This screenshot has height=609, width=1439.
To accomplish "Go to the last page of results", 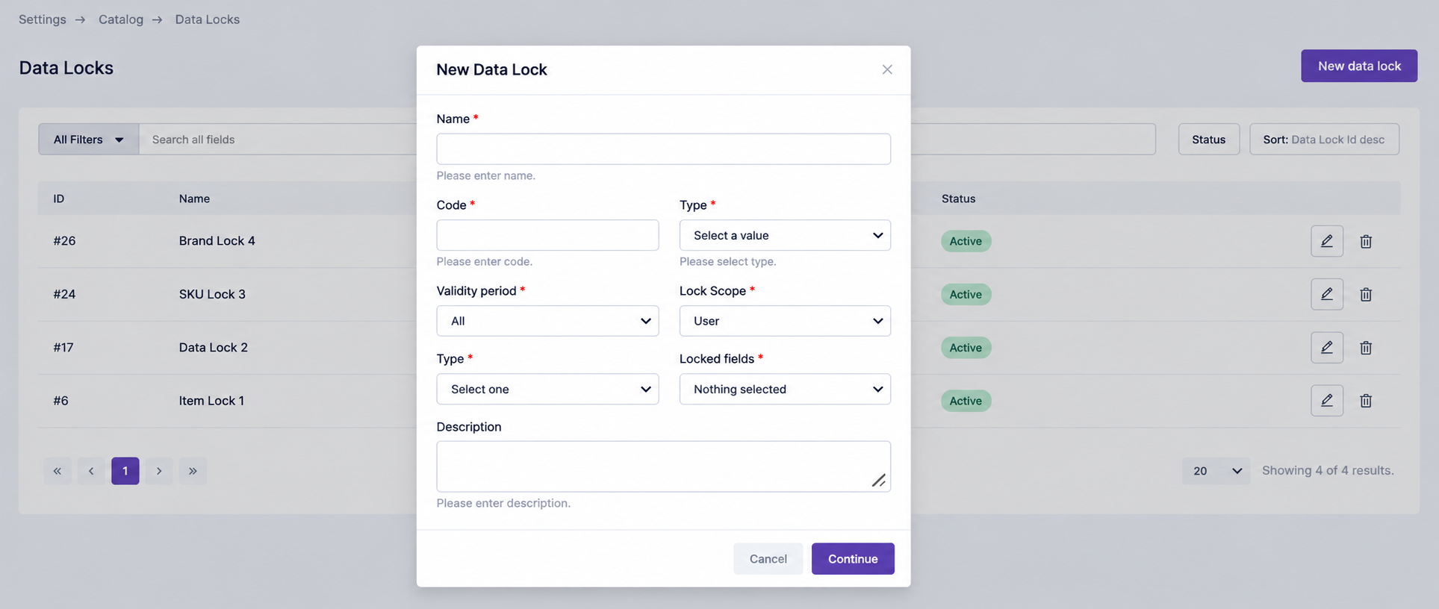I will 193,471.
